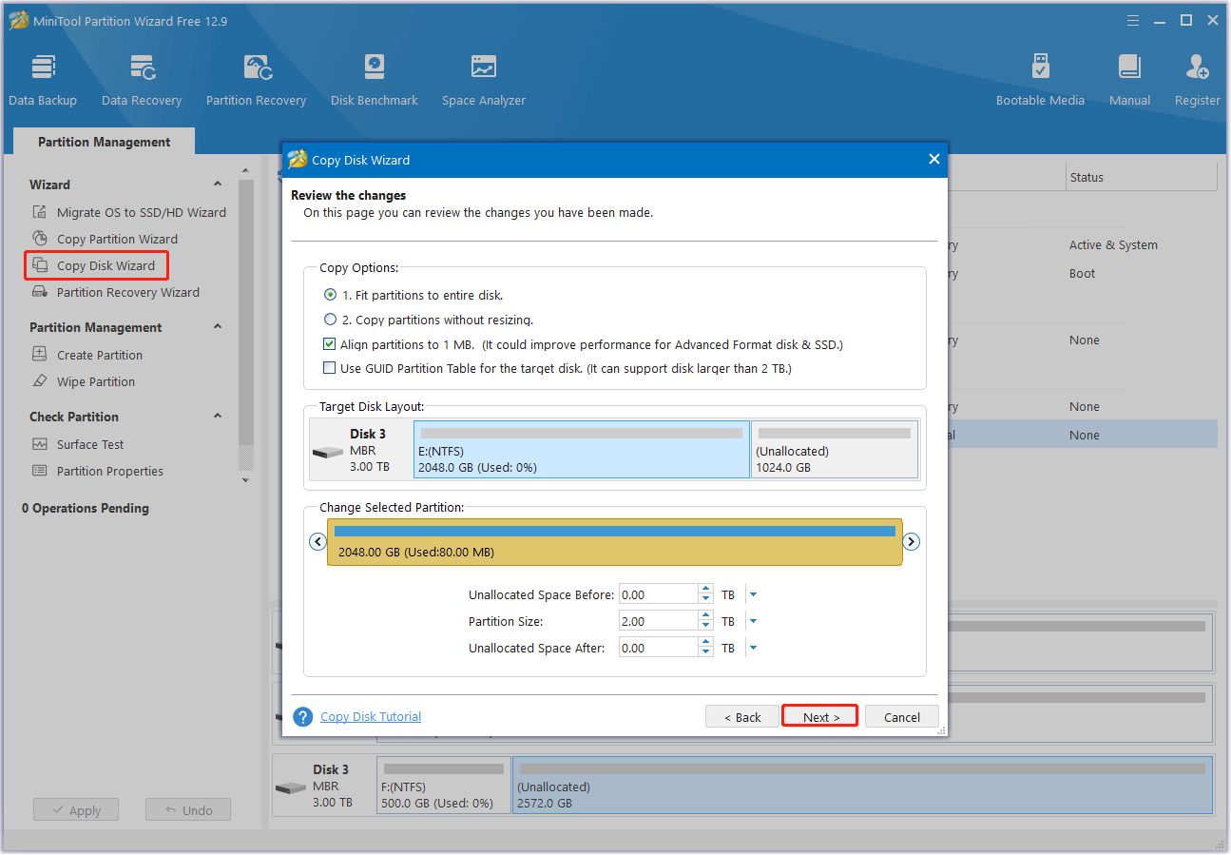Select Copy partitions without resizing option

click(x=331, y=320)
